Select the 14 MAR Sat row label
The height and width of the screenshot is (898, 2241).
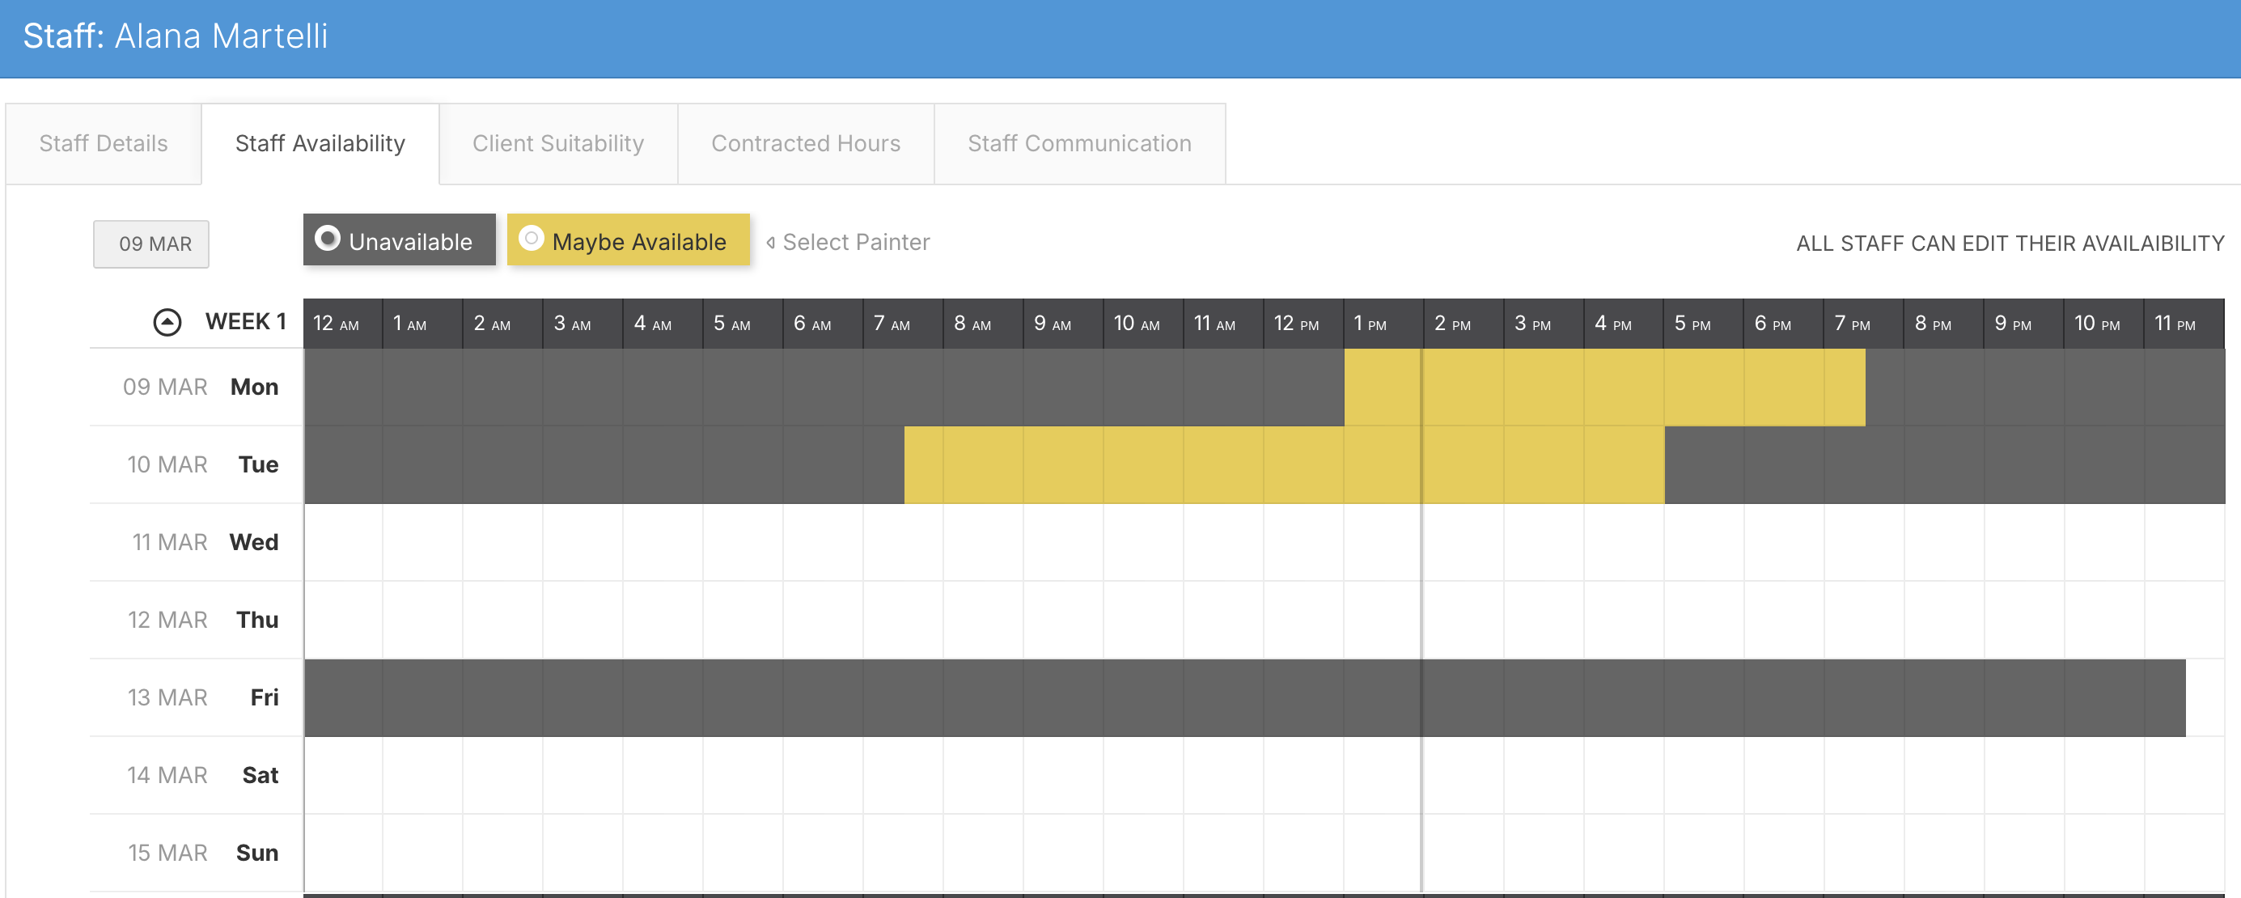coord(203,775)
